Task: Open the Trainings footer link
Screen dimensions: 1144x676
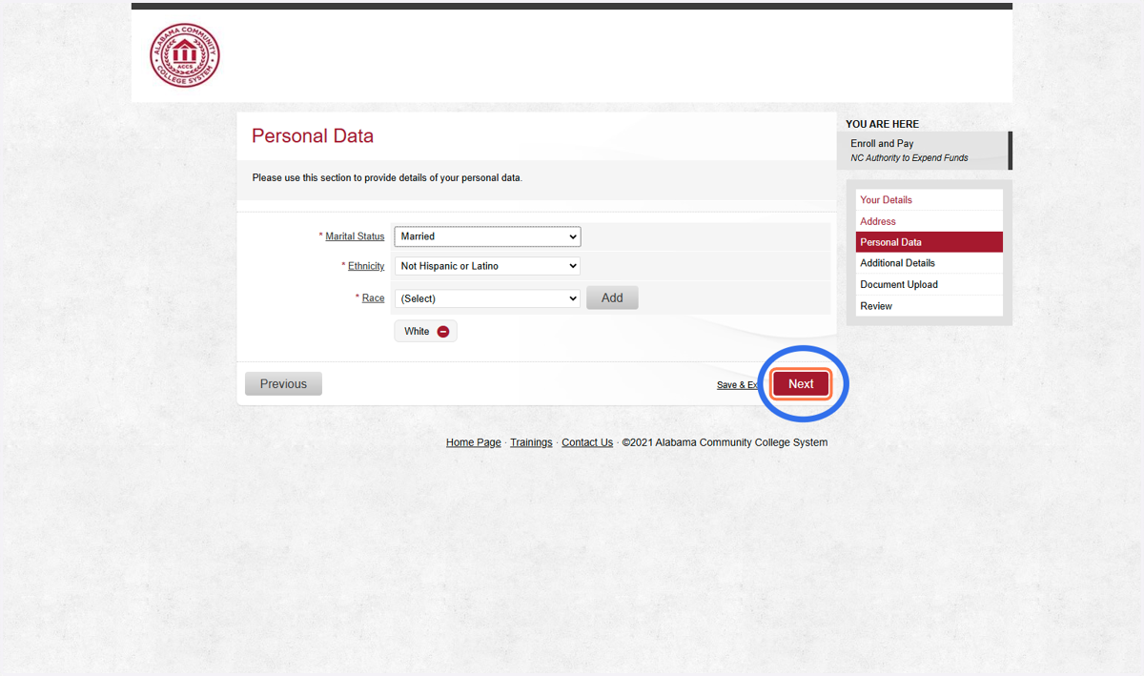Action: tap(531, 442)
